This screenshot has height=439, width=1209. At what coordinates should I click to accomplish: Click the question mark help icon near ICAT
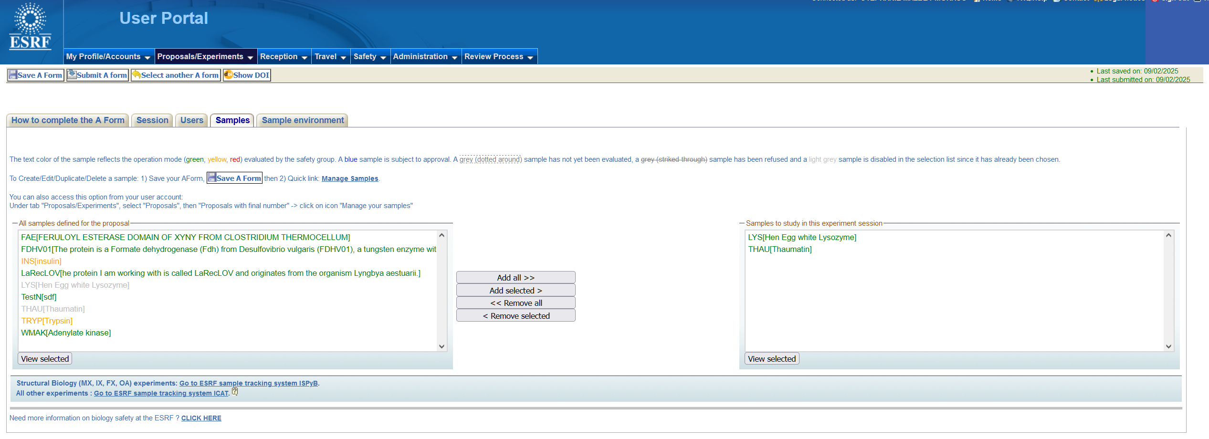click(234, 391)
